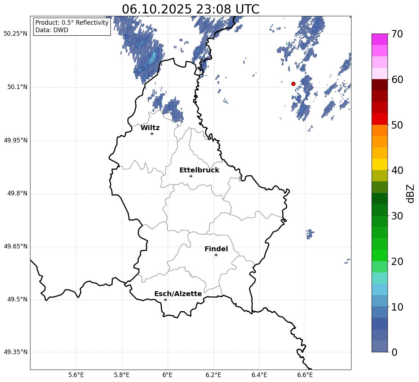This screenshot has height=382, width=419.
Task: Click the 49.65°N latitude label
Action: (16, 246)
